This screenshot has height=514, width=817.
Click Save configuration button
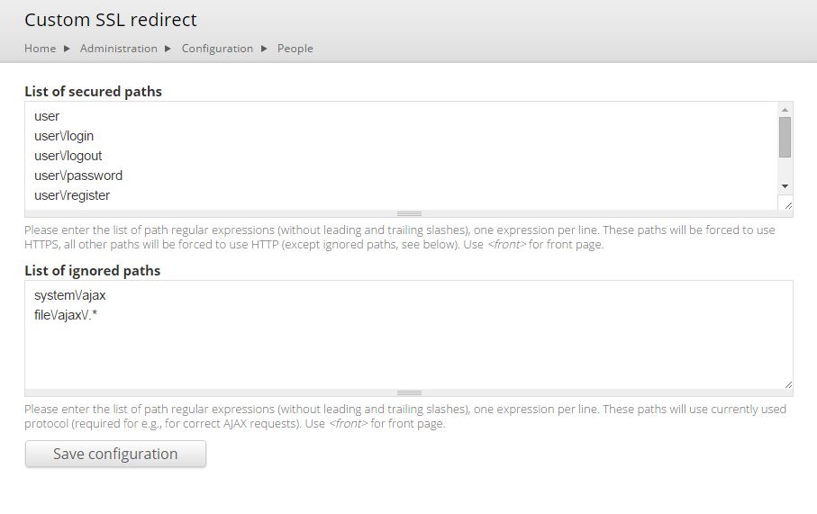(115, 454)
